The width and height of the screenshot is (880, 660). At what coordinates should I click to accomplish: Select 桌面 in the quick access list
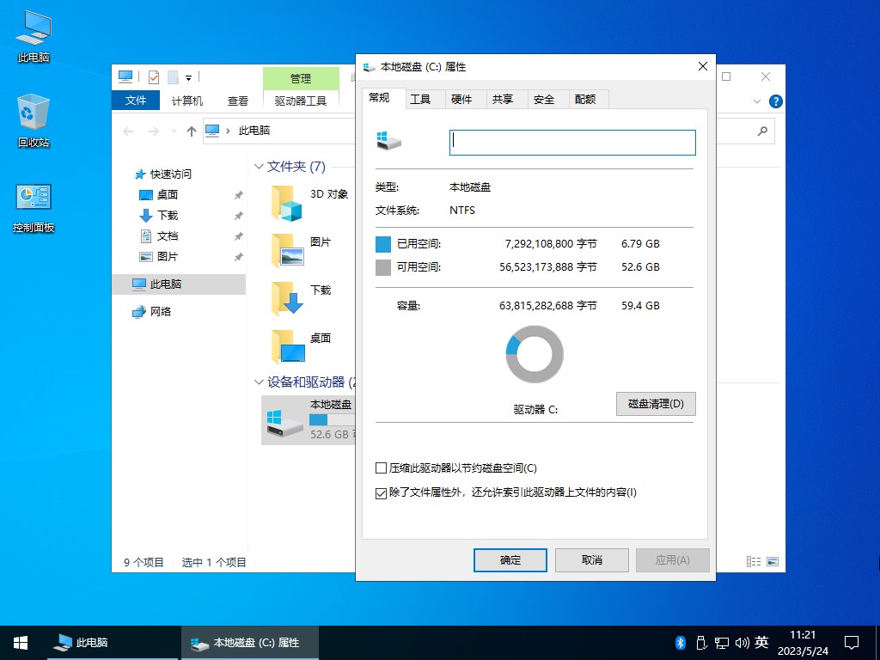pyautogui.click(x=168, y=195)
